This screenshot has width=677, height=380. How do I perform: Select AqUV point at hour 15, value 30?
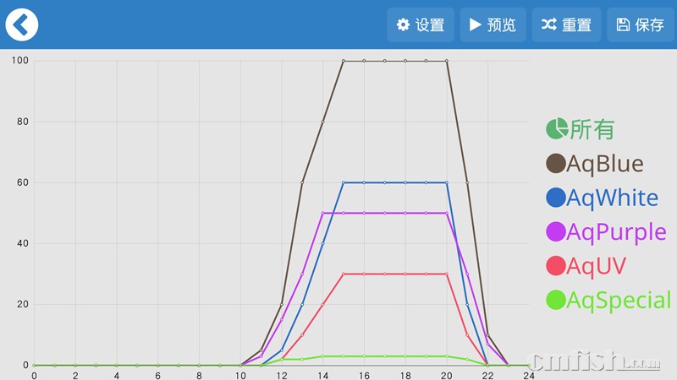344,274
